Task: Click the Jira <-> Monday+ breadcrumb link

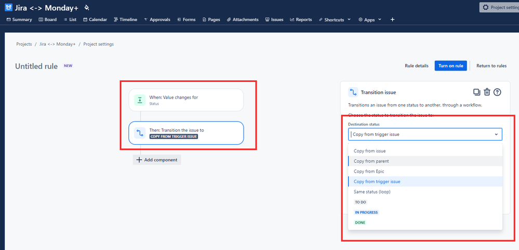Action: 58,44
